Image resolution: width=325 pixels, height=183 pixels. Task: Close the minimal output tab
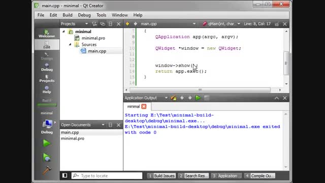[144, 106]
